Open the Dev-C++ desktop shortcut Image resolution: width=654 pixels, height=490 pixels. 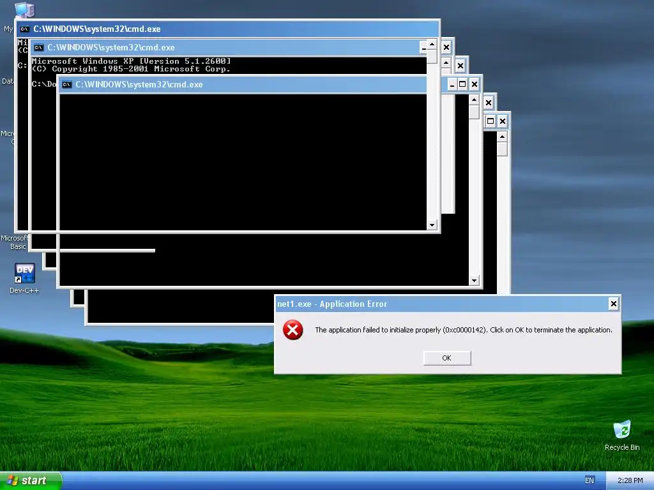24,278
